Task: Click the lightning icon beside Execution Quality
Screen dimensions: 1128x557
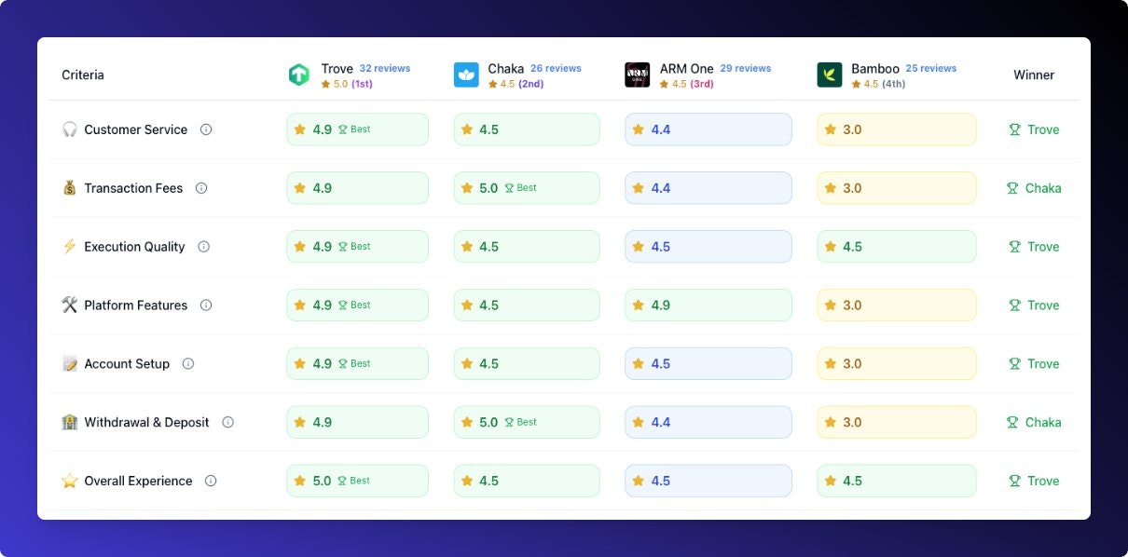Action: pos(68,246)
